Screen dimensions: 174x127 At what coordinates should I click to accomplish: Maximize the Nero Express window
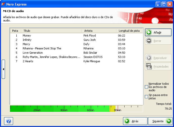[x=164, y=4]
